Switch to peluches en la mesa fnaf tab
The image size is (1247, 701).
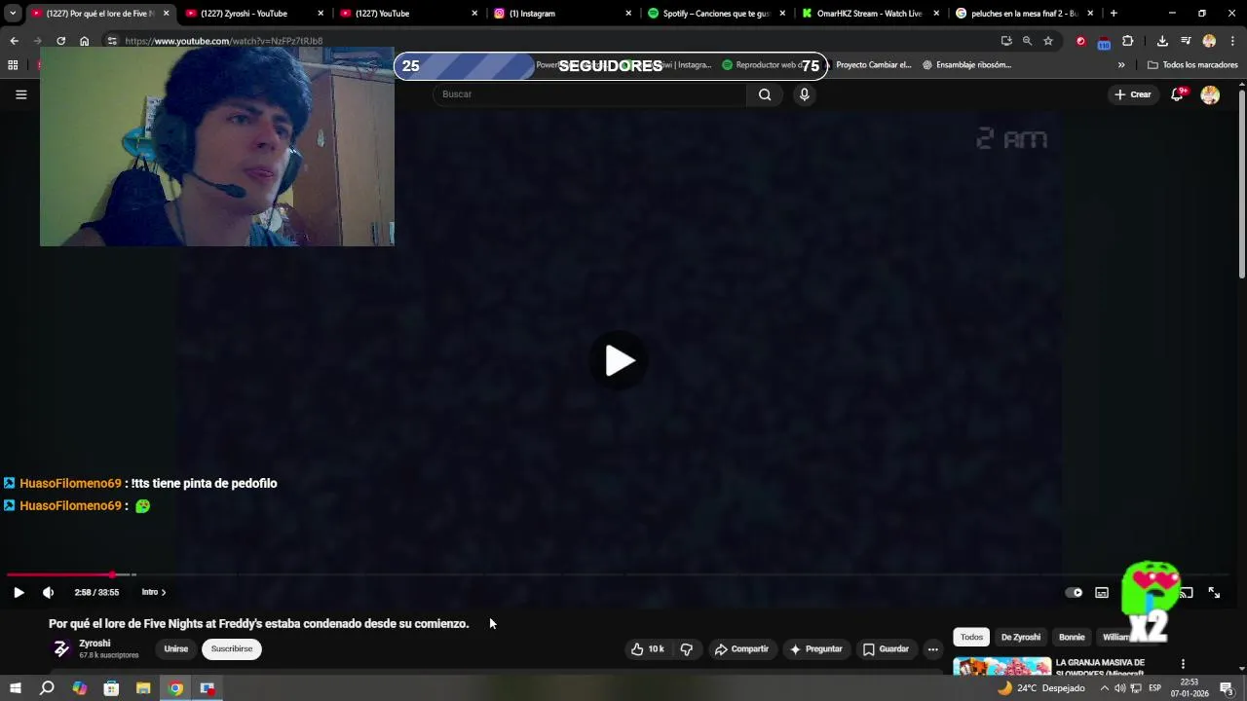pos(1024,14)
